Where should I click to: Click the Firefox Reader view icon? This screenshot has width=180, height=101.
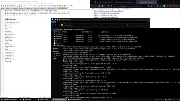[x=148, y=6]
